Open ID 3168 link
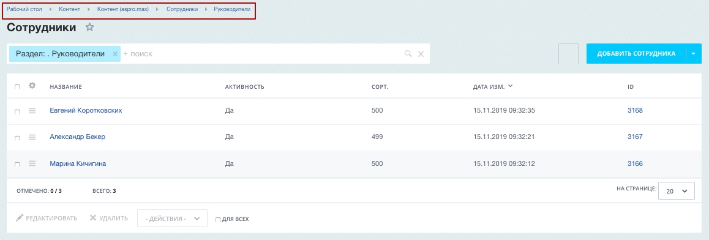 point(635,110)
